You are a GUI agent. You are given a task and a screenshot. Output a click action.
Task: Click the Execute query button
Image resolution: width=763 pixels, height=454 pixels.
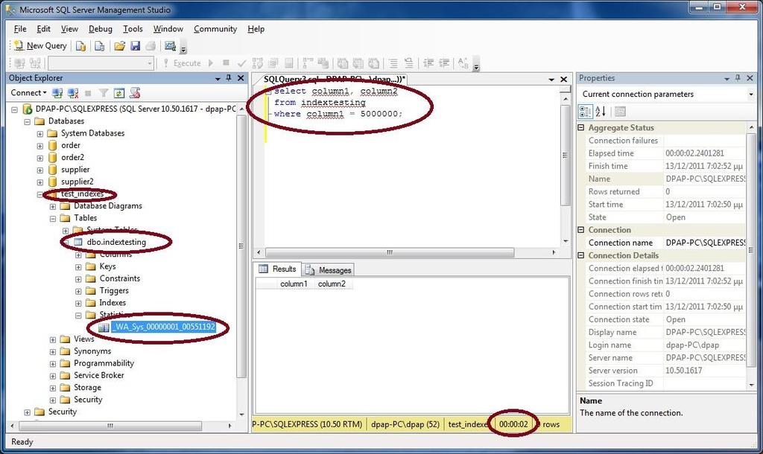182,63
